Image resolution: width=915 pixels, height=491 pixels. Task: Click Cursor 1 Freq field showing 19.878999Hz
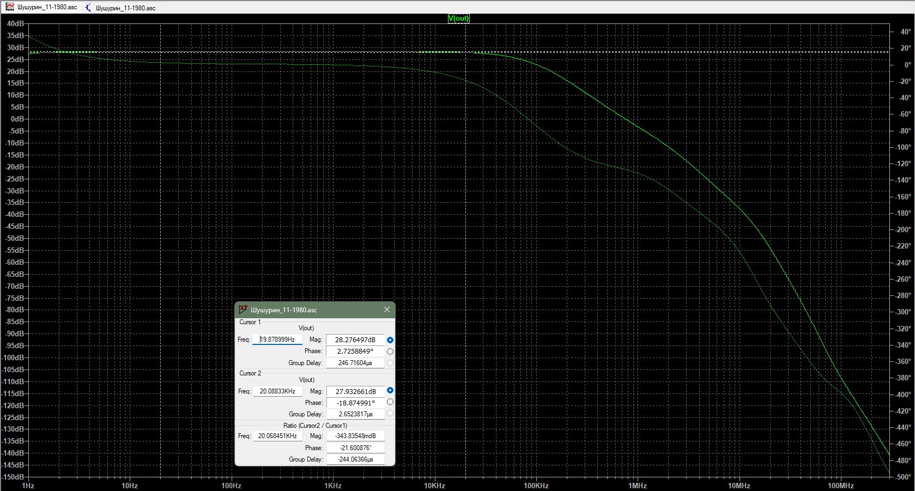pyautogui.click(x=277, y=340)
